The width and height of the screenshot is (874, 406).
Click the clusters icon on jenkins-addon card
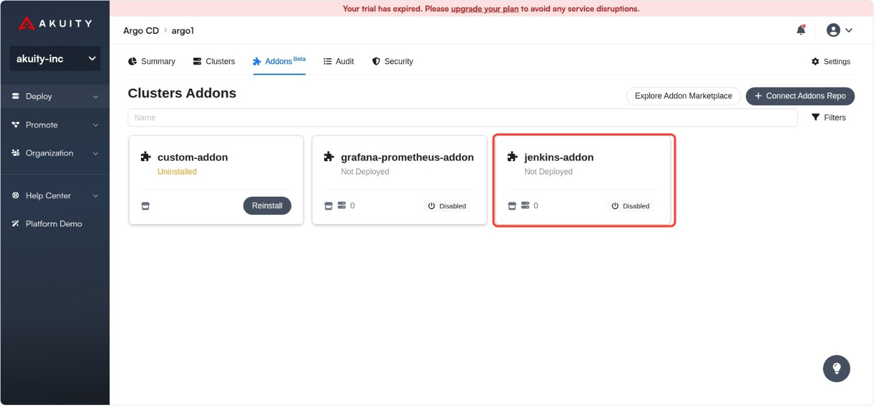525,205
